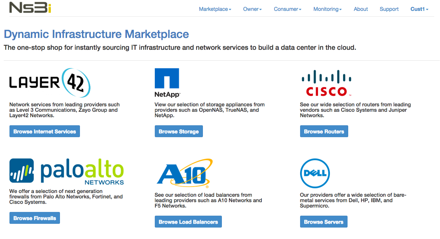Image resolution: width=440 pixels, height=239 pixels.
Task: Click the Dell logo
Action: tap(315, 173)
